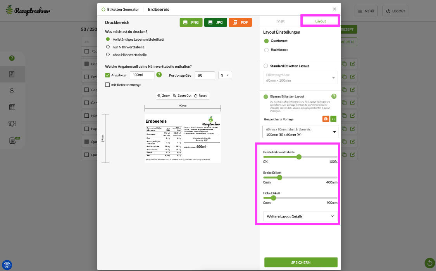
Task: Open help for Eigenes Etiketten Layout
Action: coord(334,96)
